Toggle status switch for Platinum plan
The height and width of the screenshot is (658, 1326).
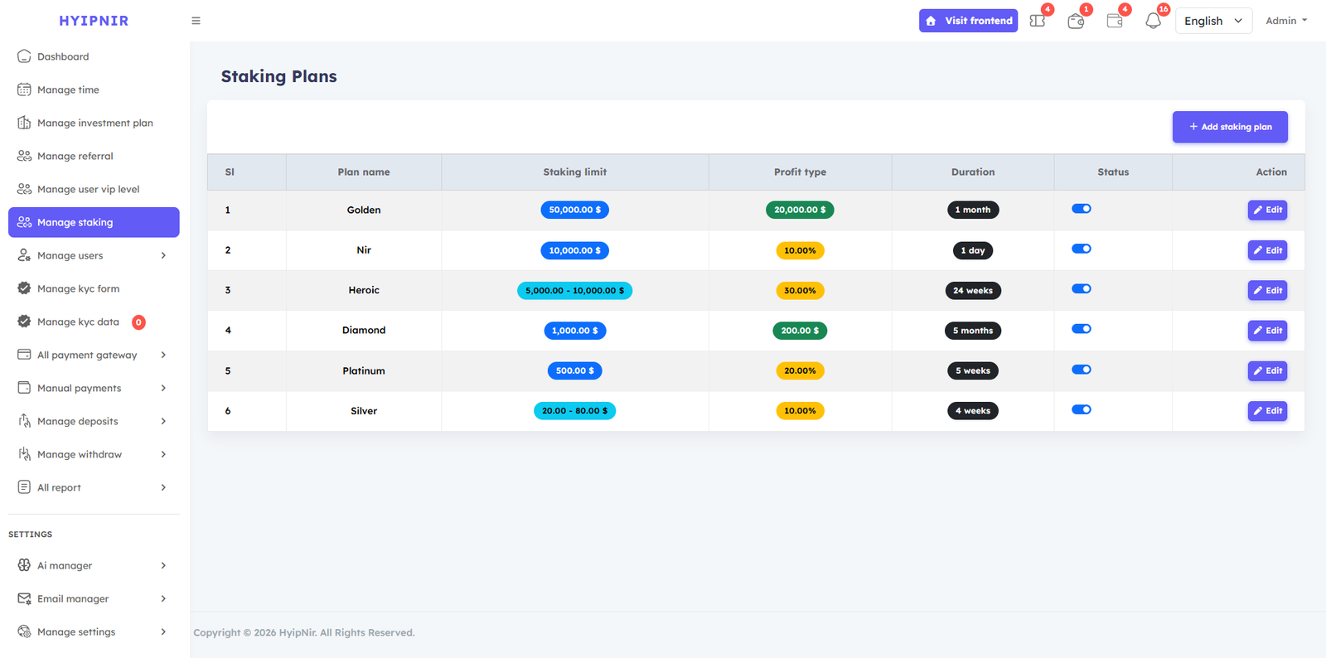coord(1081,370)
